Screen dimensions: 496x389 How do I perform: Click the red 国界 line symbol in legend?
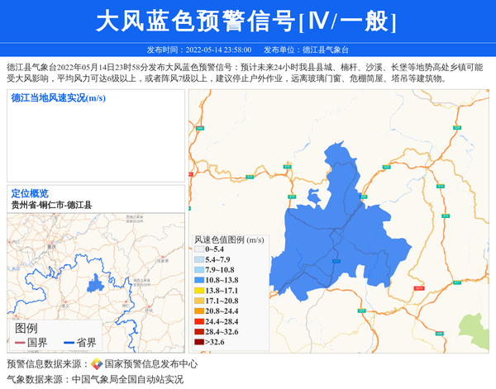point(21,343)
